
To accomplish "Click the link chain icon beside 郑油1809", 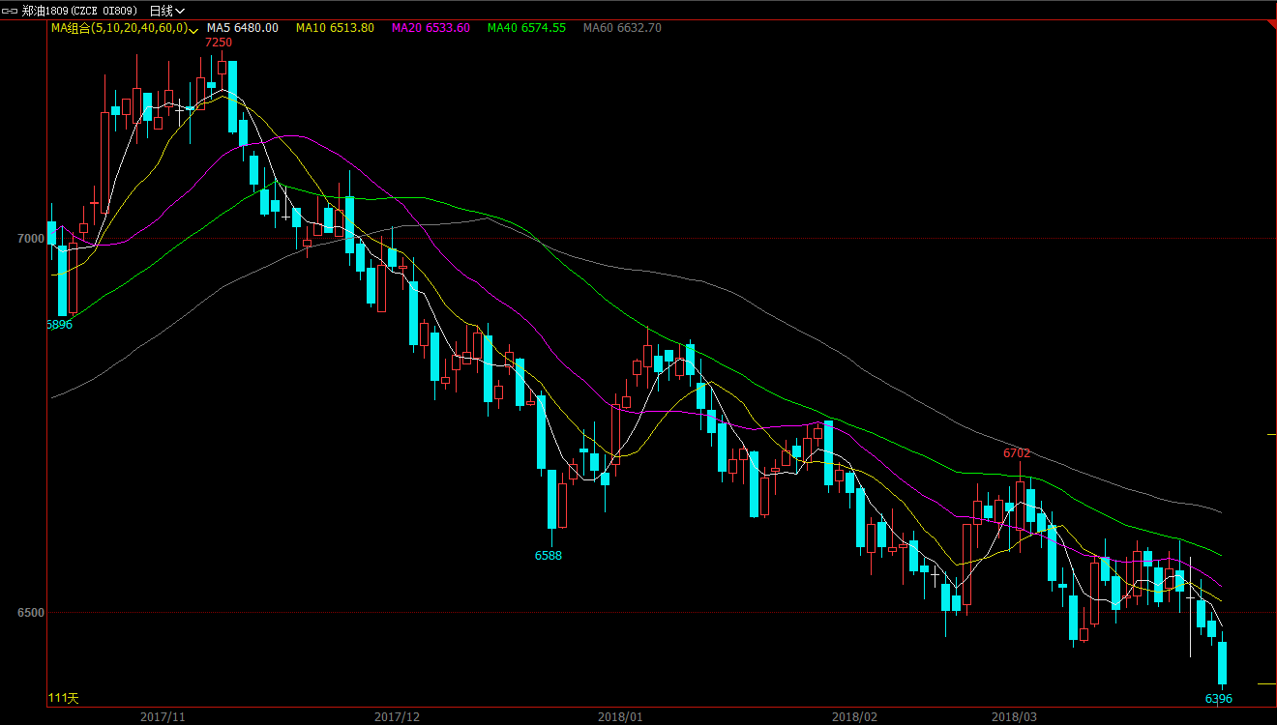I will (x=12, y=11).
